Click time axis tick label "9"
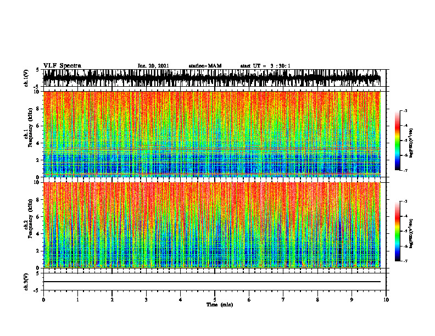 (x=352, y=300)
